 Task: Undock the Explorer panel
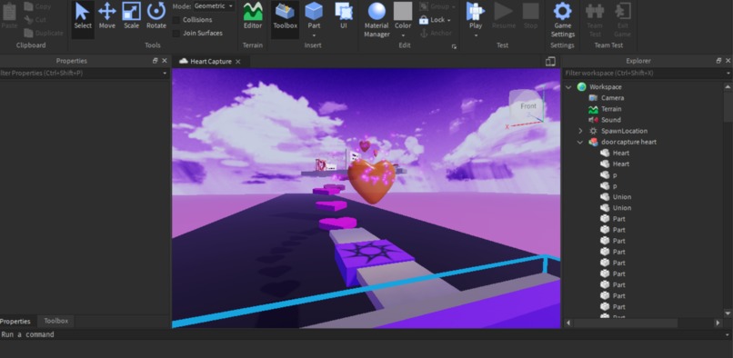click(x=719, y=61)
